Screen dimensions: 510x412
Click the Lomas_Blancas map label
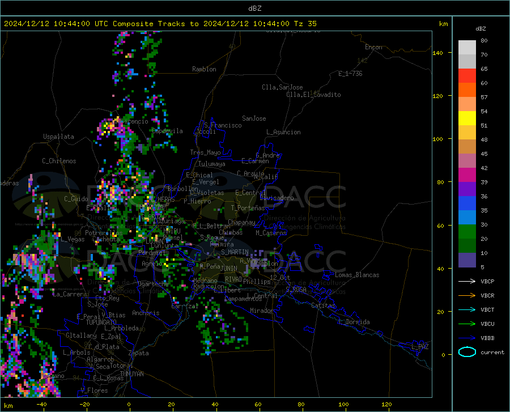[x=357, y=275]
